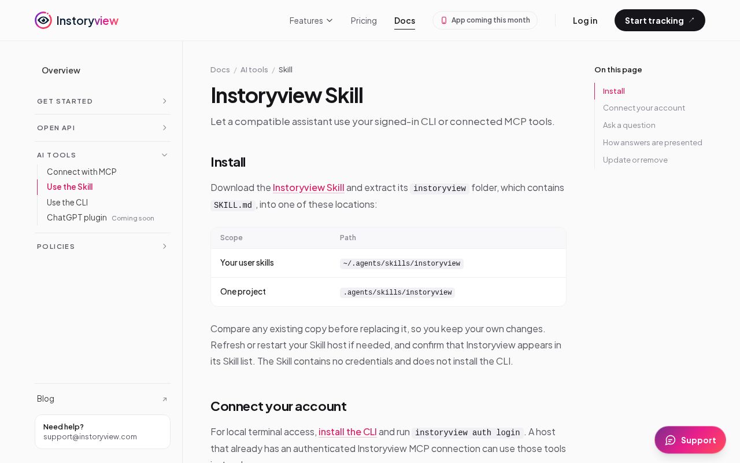Click the Log in link
Image resolution: width=740 pixels, height=463 pixels.
(585, 20)
